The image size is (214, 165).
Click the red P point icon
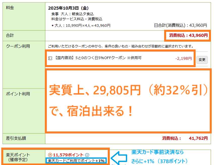click(50, 155)
